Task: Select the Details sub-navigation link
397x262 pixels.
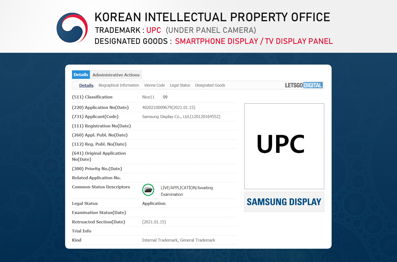Action: [x=86, y=85]
